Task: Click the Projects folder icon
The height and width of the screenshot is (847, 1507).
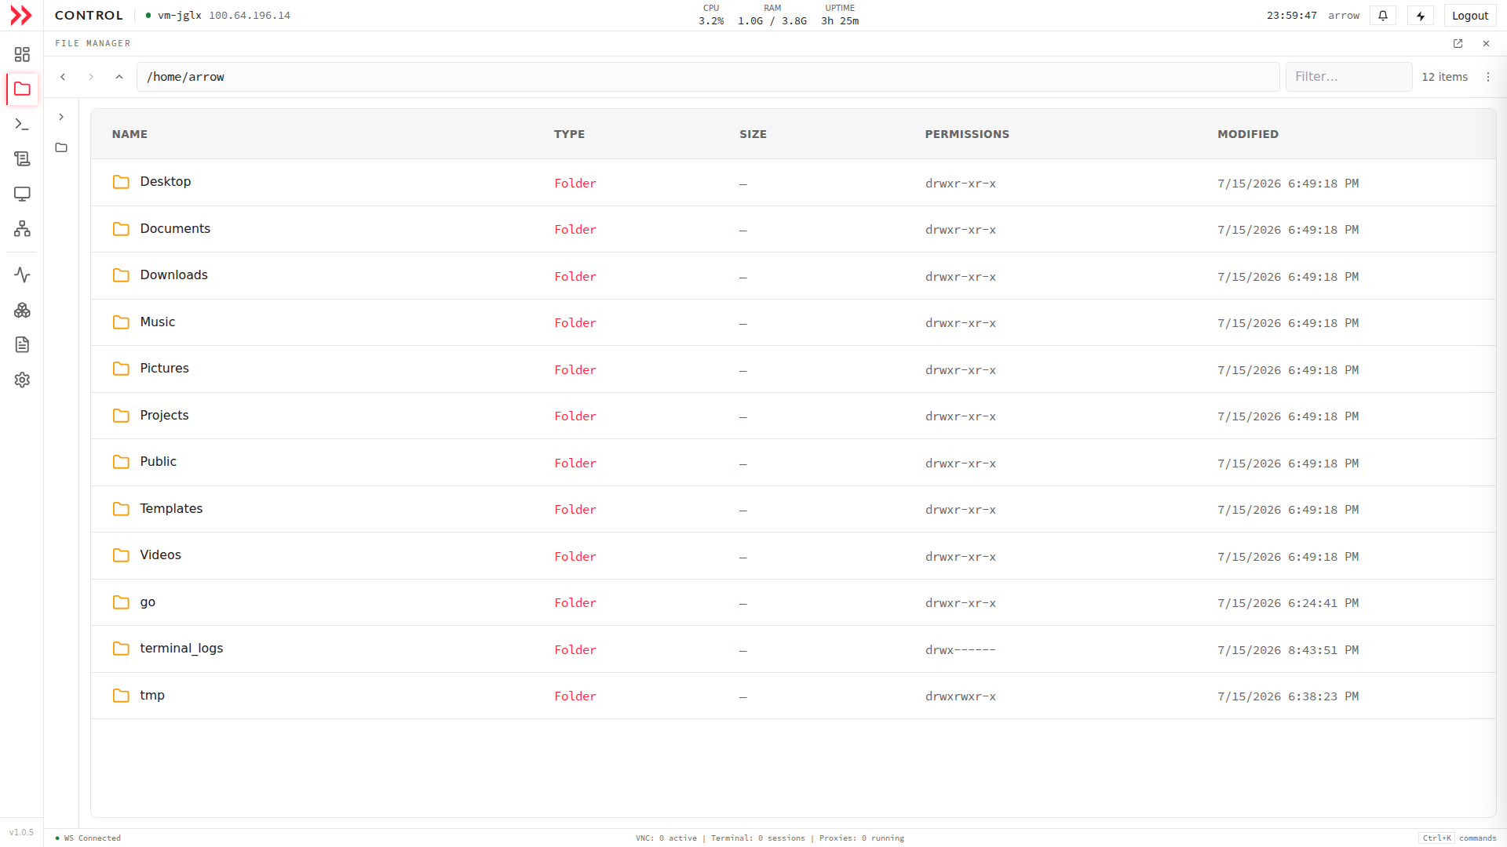Action: pos(121,416)
